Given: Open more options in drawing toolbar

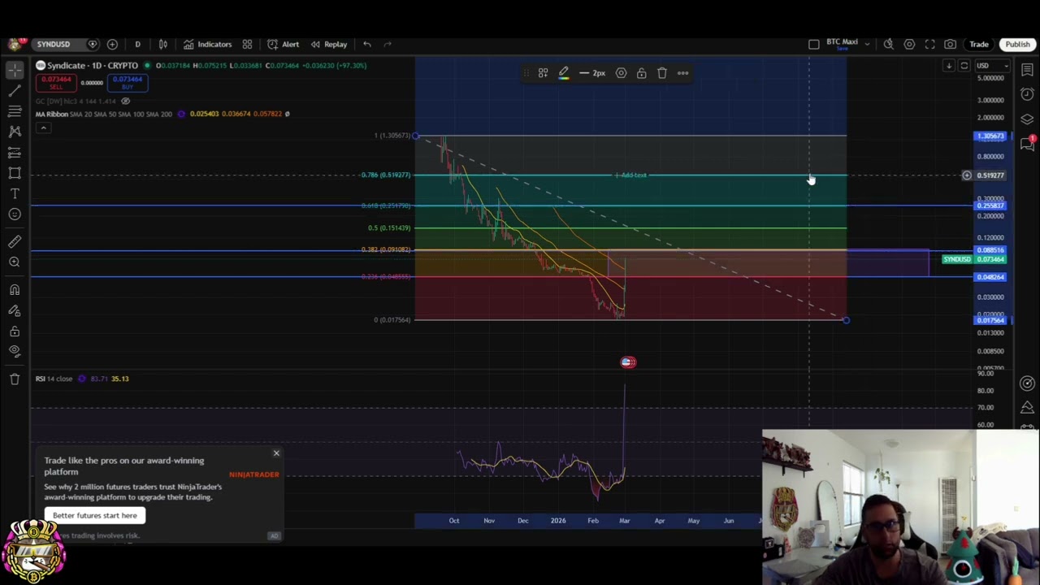Looking at the screenshot, I should tap(683, 73).
